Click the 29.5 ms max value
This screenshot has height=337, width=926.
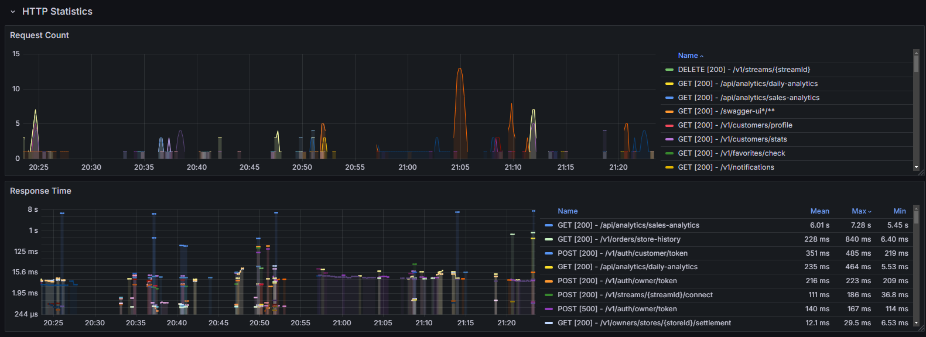(857, 323)
